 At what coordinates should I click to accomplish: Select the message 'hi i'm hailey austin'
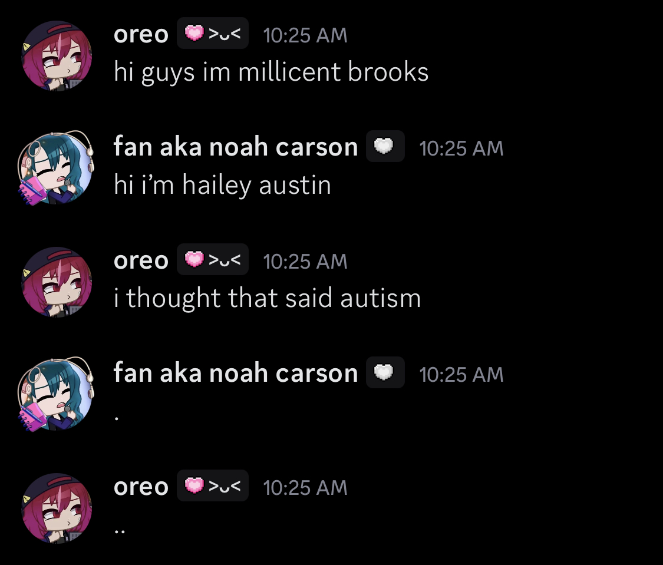[222, 185]
